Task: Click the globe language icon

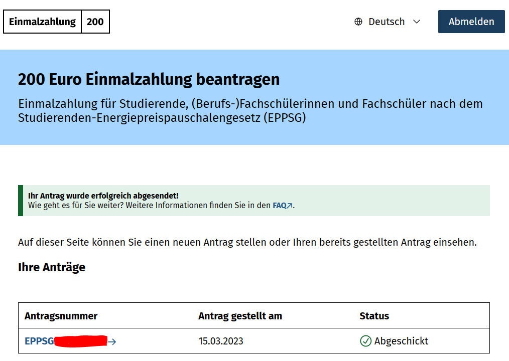Action: pos(358,22)
